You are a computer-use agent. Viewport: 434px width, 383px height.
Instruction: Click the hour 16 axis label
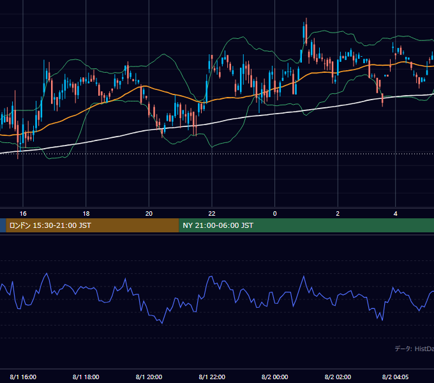pyautogui.click(x=23, y=214)
